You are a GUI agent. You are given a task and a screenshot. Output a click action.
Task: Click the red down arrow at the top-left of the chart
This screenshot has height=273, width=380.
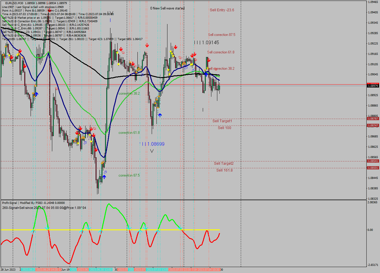pyautogui.click(x=20, y=51)
